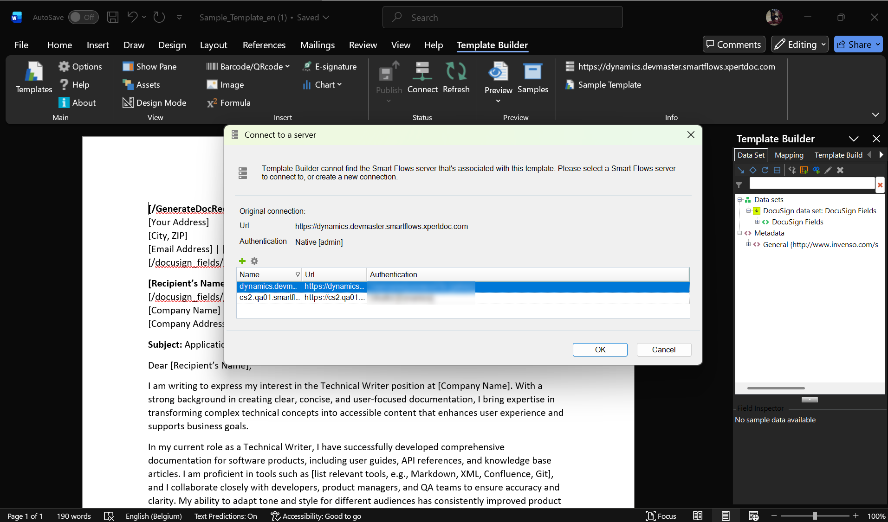This screenshot has height=522, width=888.
Task: Click the Publish button
Action: pyautogui.click(x=389, y=77)
